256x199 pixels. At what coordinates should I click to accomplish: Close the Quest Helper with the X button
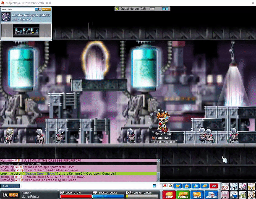[x=167, y=9]
